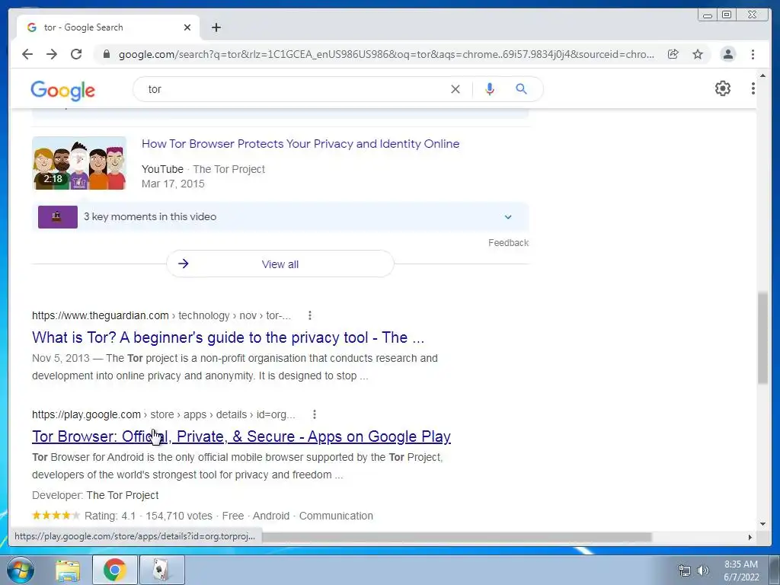The height and width of the screenshot is (585, 780).
Task: Start voice search with the microphone
Action: [x=490, y=89]
